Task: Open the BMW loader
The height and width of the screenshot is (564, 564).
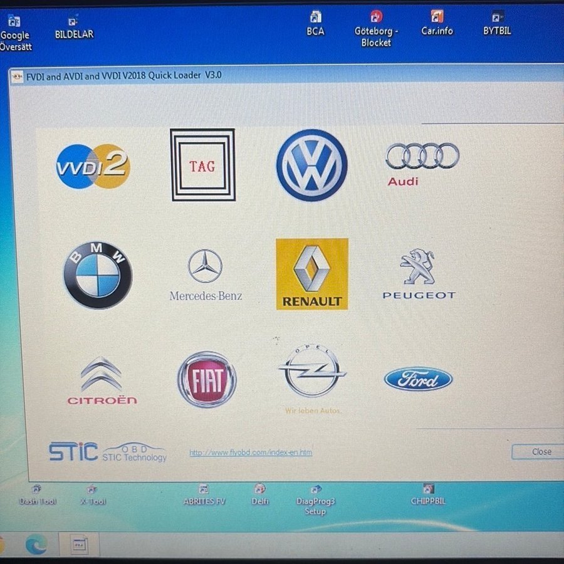Action: [x=98, y=274]
